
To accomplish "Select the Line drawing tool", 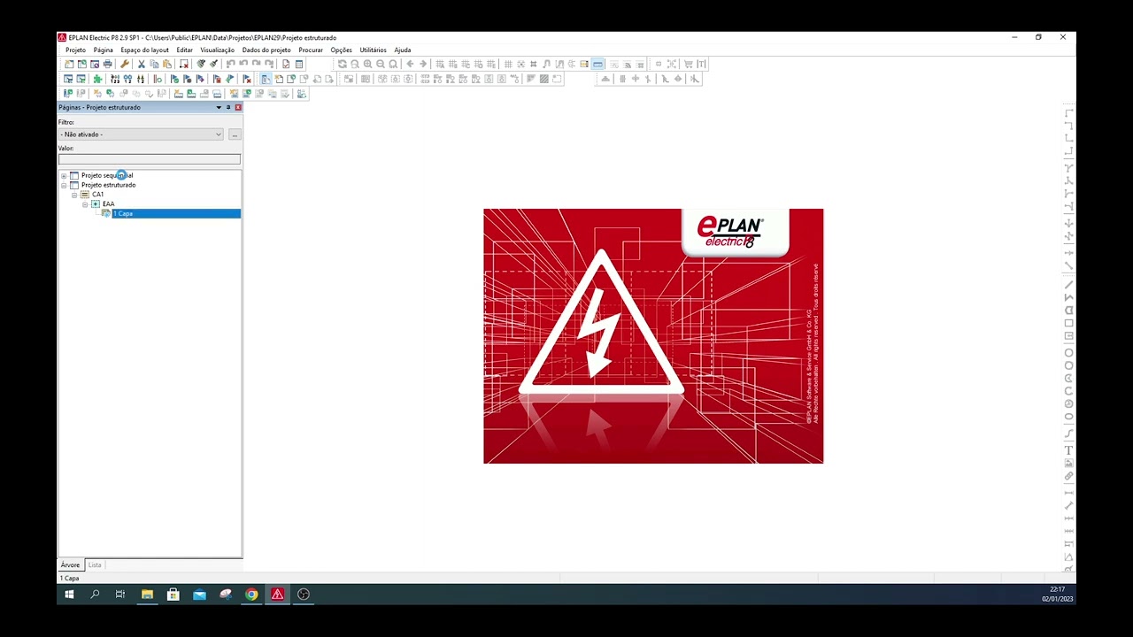I will click(x=1068, y=285).
